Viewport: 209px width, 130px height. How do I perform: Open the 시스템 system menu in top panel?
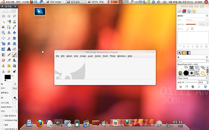[25, 2]
